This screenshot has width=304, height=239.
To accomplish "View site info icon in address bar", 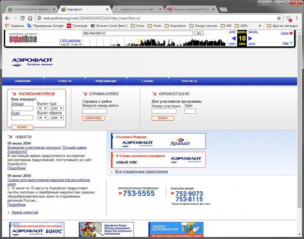I will pos(40,18).
